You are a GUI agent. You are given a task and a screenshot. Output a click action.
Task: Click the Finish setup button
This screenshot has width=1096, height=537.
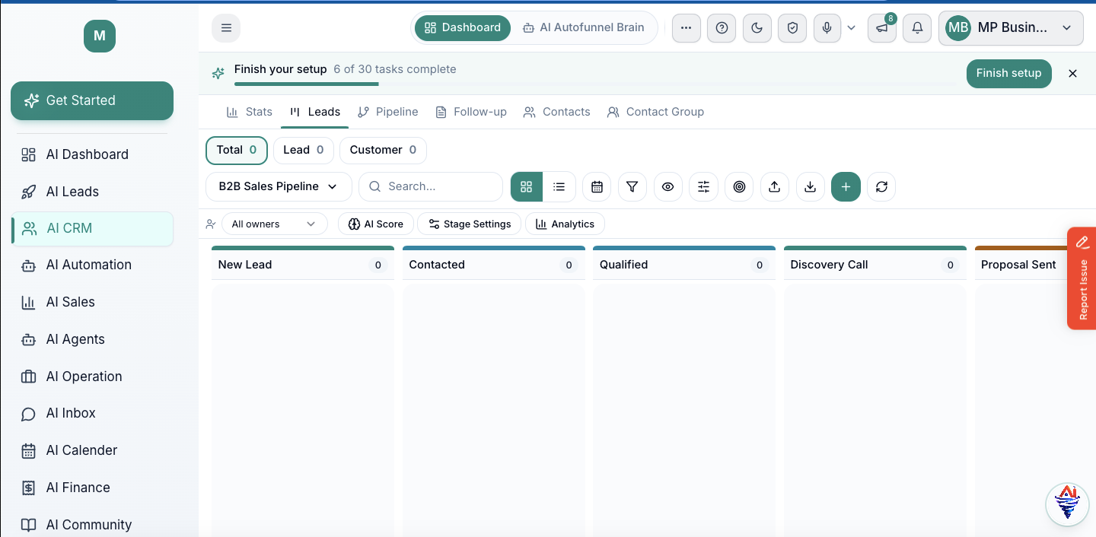pyautogui.click(x=1008, y=73)
